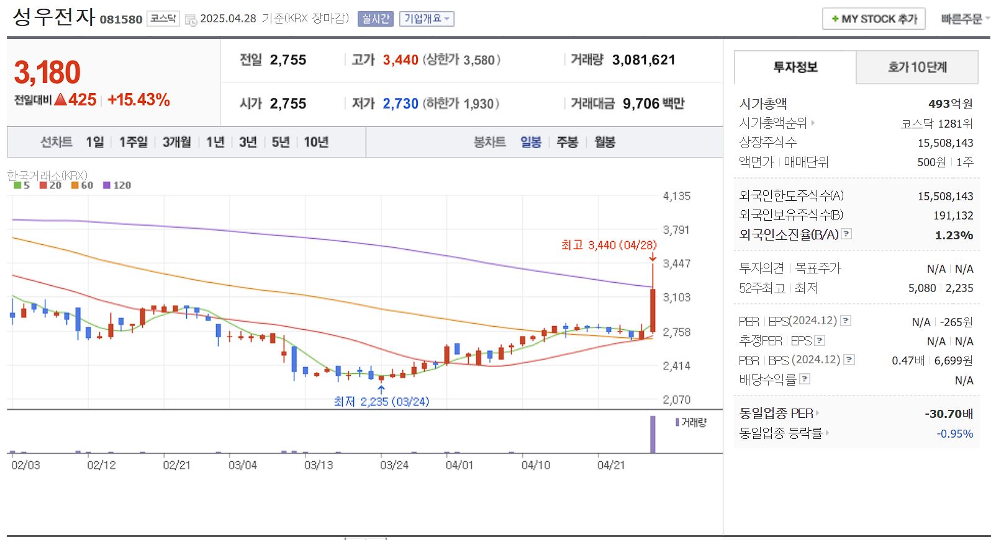
Task: Click the 코스닥 market badge
Action: pos(163,19)
